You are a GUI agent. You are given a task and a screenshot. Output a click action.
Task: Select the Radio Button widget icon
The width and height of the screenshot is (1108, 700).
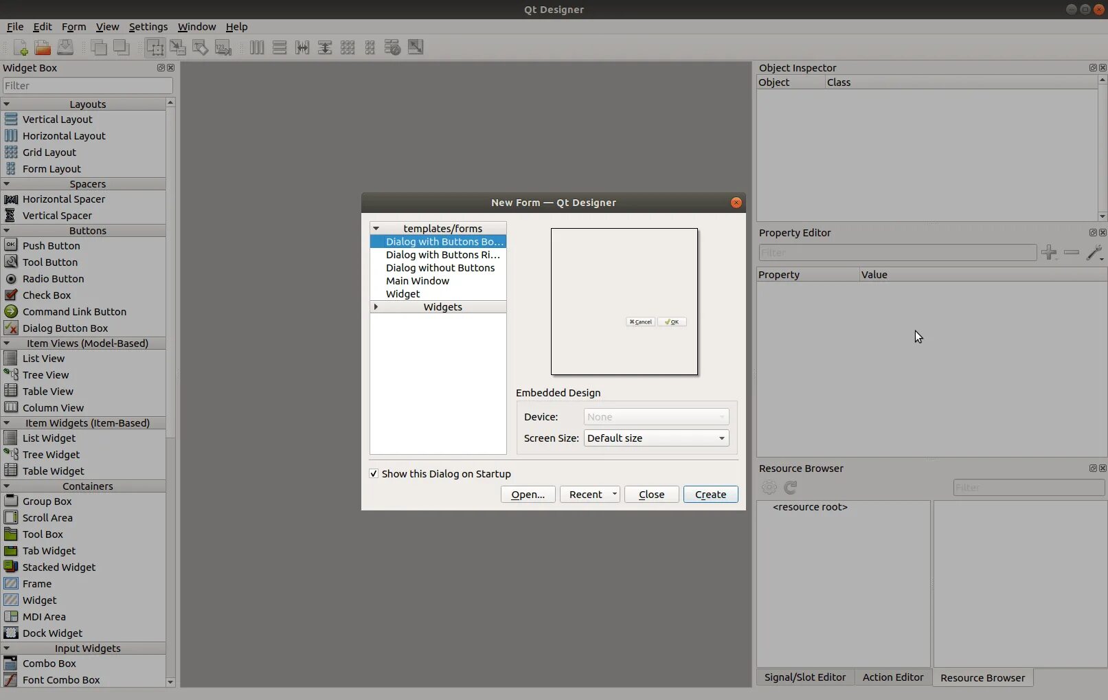[11, 278]
